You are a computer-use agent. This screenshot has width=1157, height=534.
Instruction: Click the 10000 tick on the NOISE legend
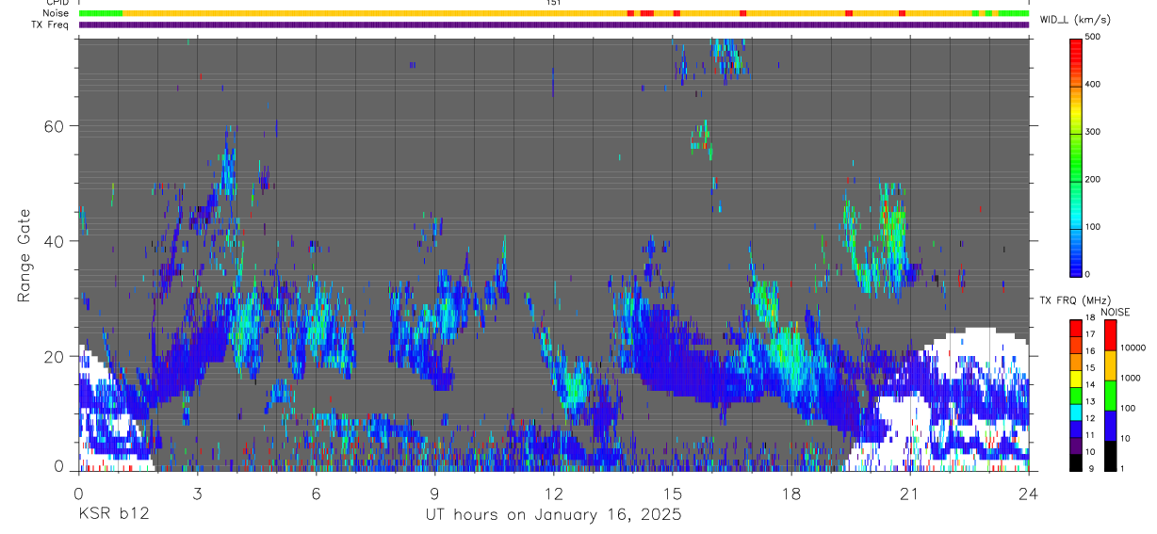click(1133, 348)
